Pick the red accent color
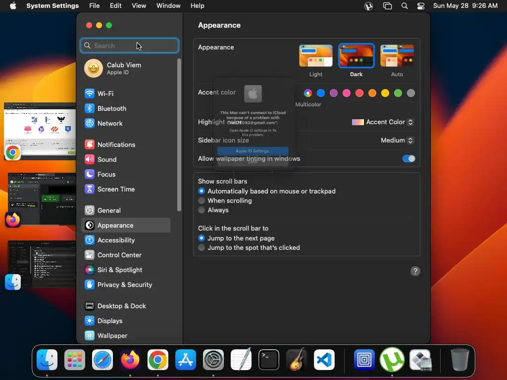This screenshot has width=507, height=380. pyautogui.click(x=359, y=93)
